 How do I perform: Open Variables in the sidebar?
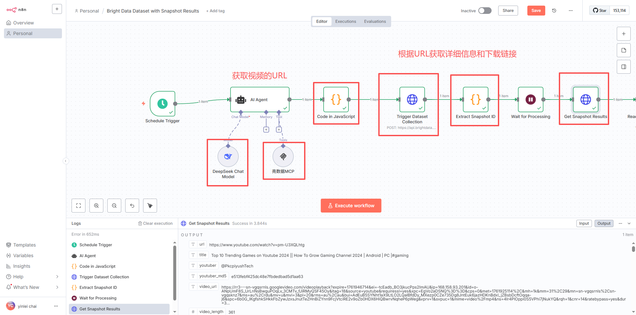(x=33, y=256)
